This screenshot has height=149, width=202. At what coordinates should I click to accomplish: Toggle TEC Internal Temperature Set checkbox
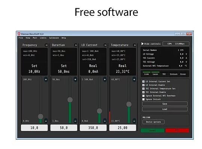point(144,88)
